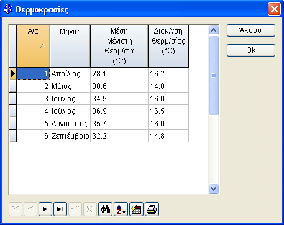Click the row selector beside Ιούλιος
This screenshot has width=284, height=225.
pyautogui.click(x=13, y=111)
